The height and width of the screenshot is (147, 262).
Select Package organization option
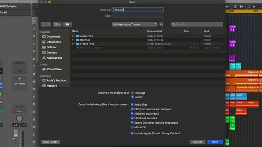tap(133, 93)
